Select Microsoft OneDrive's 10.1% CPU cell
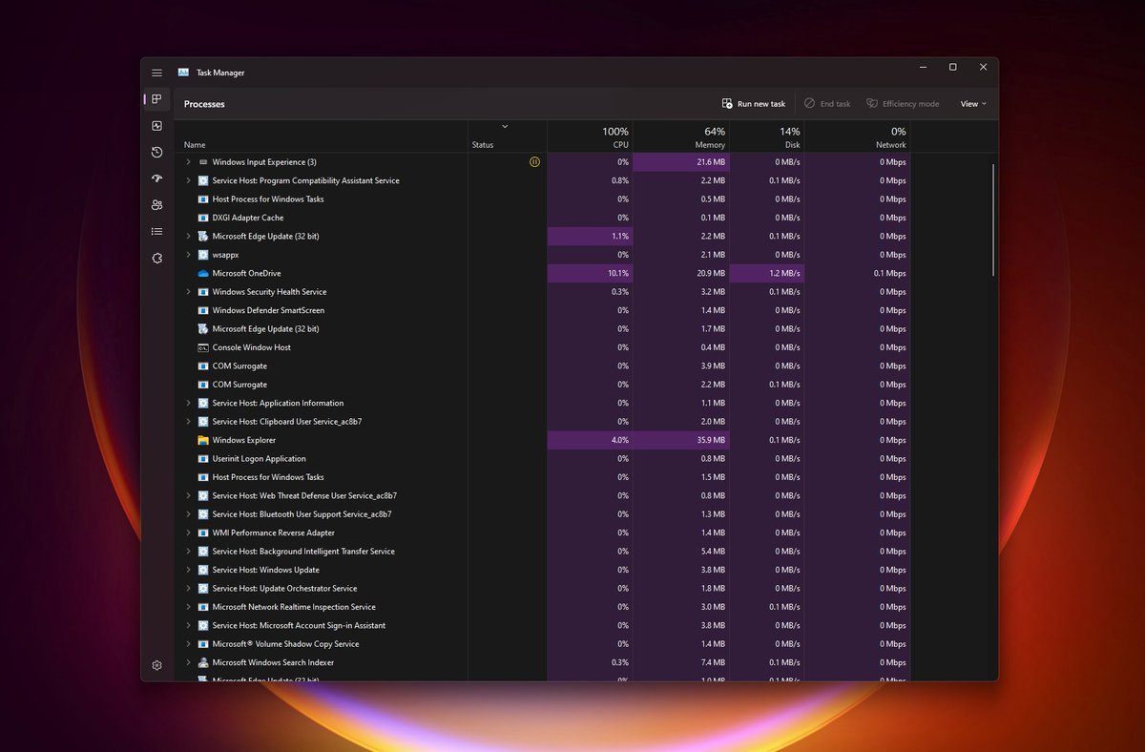1145x752 pixels. click(x=590, y=273)
